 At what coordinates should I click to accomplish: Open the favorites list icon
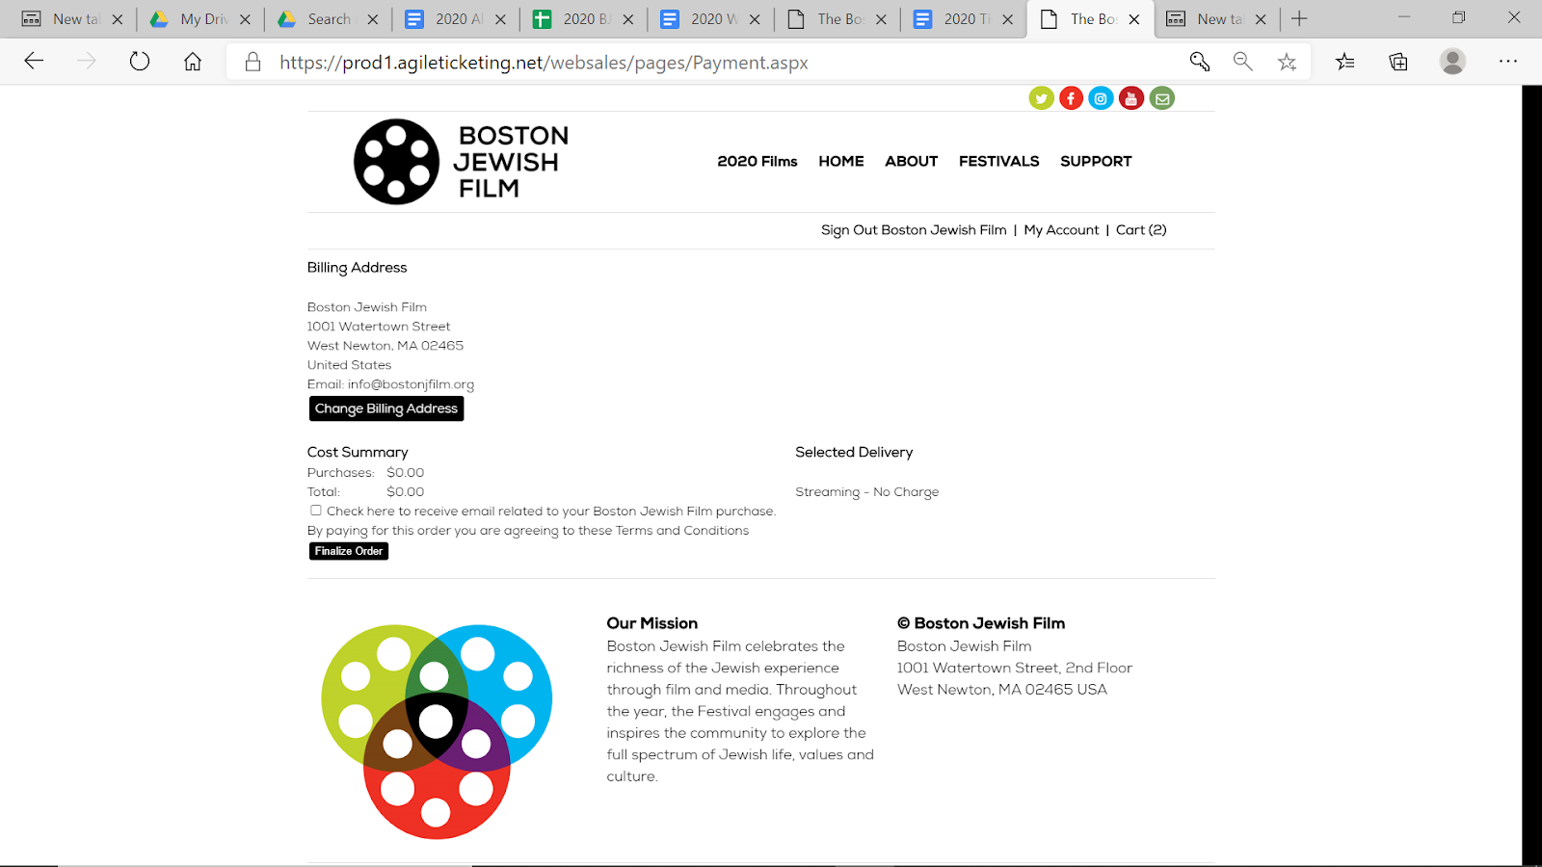coord(1345,62)
